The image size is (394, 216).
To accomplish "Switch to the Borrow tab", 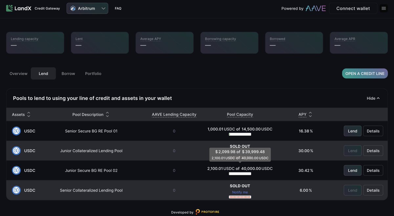I will (x=68, y=73).
